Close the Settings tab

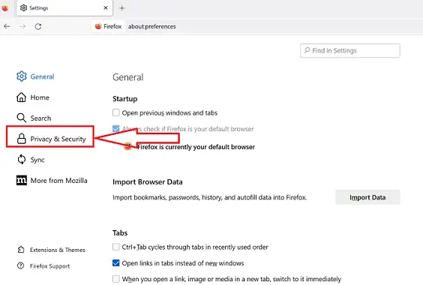pyautogui.click(x=106, y=7)
